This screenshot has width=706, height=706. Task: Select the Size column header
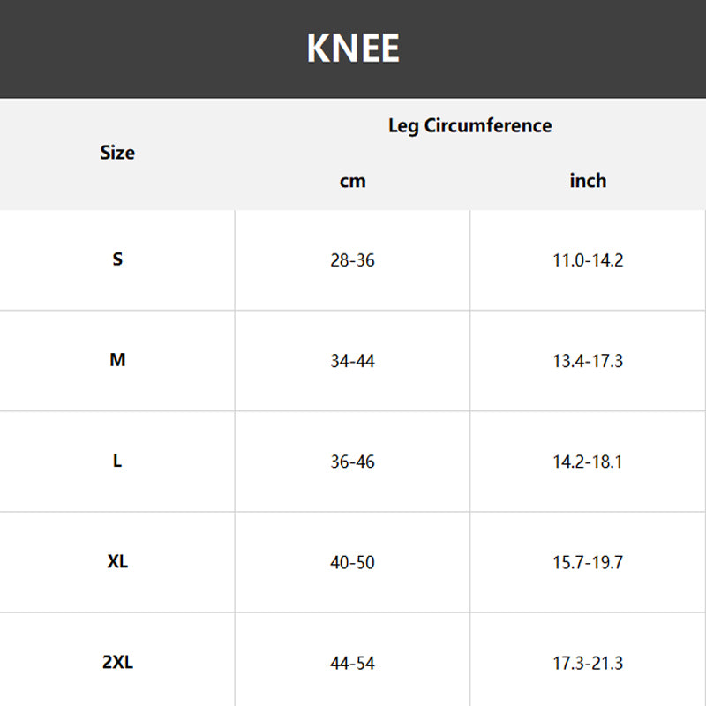[117, 153]
